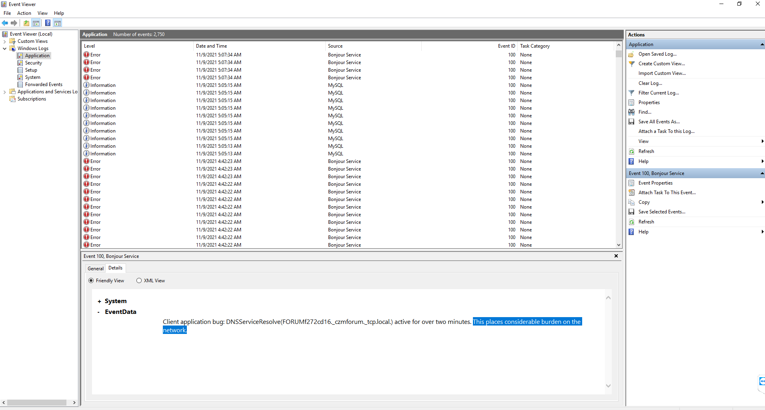
Task: Close the event preview pane
Action: point(616,256)
